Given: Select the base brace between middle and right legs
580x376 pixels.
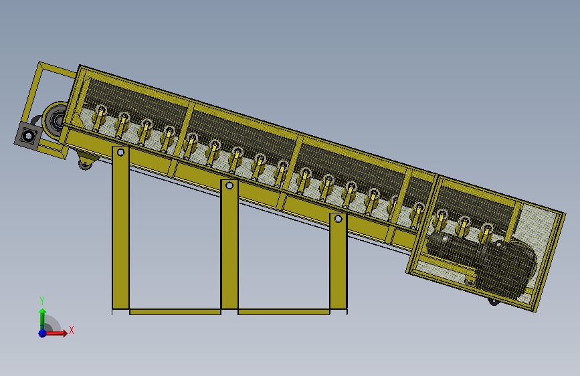Looking at the screenshot, I should [x=284, y=312].
